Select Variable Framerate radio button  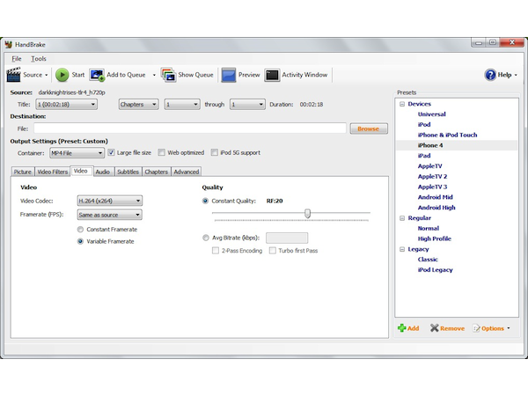coord(80,241)
